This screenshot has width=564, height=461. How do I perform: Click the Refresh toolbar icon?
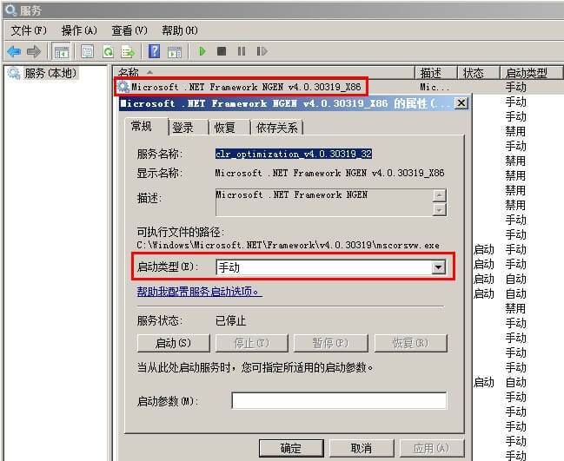[108, 51]
